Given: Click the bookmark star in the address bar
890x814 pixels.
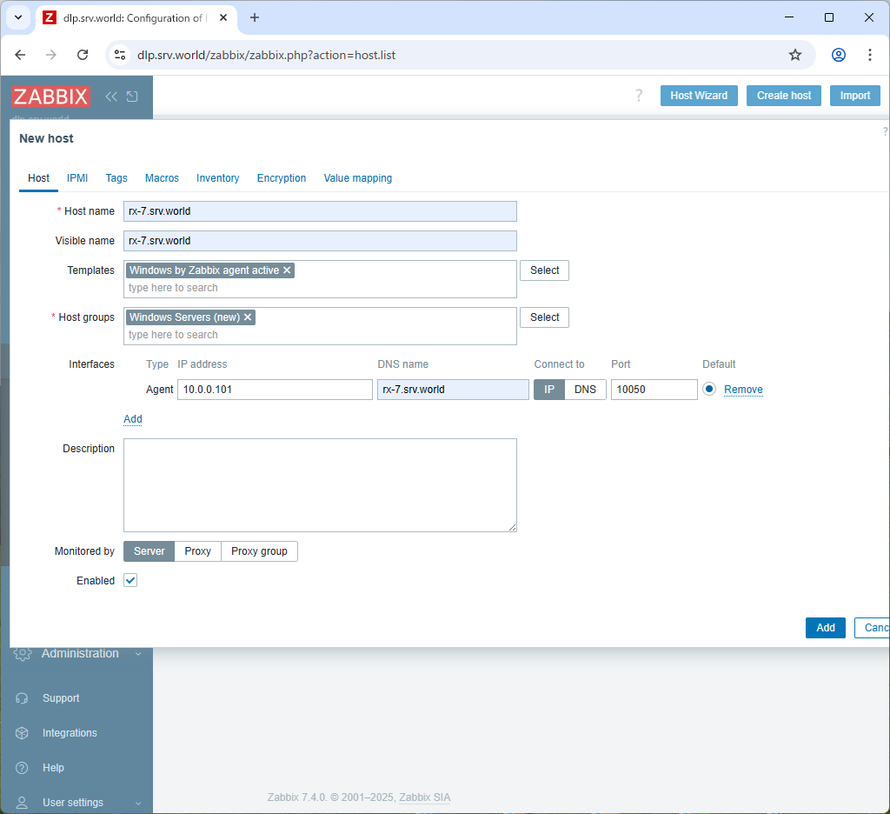Looking at the screenshot, I should click(794, 54).
